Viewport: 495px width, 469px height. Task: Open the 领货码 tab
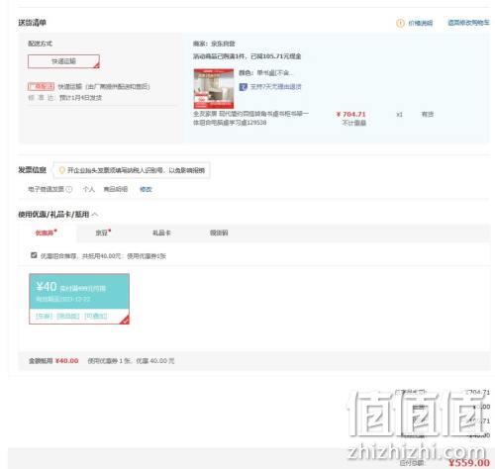(x=219, y=233)
